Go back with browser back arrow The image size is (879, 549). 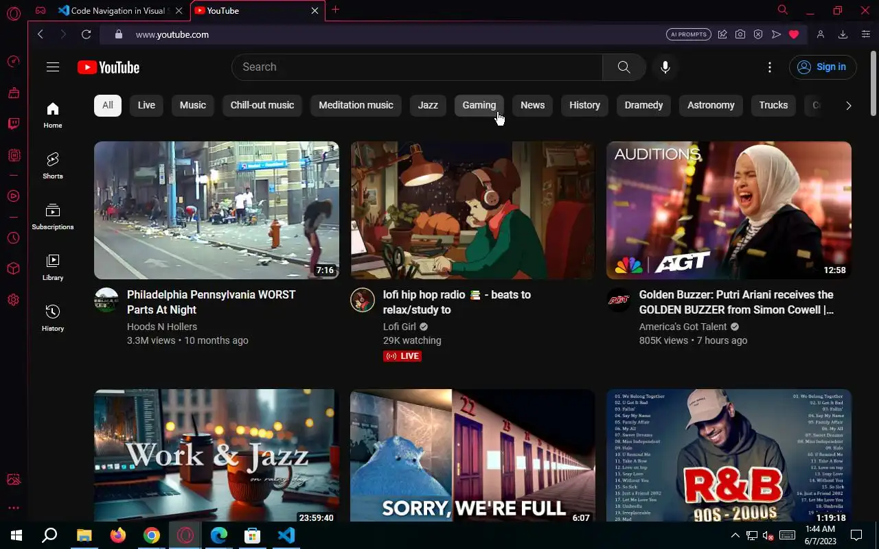(41, 34)
